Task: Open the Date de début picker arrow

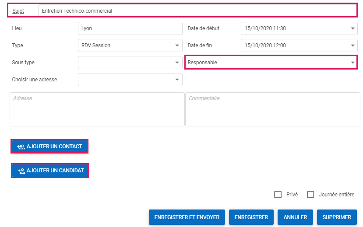Action: pyautogui.click(x=353, y=28)
